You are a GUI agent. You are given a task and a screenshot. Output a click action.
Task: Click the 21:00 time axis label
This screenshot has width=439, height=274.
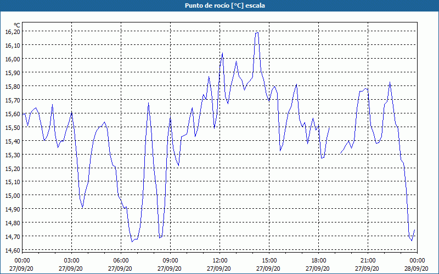(368, 261)
